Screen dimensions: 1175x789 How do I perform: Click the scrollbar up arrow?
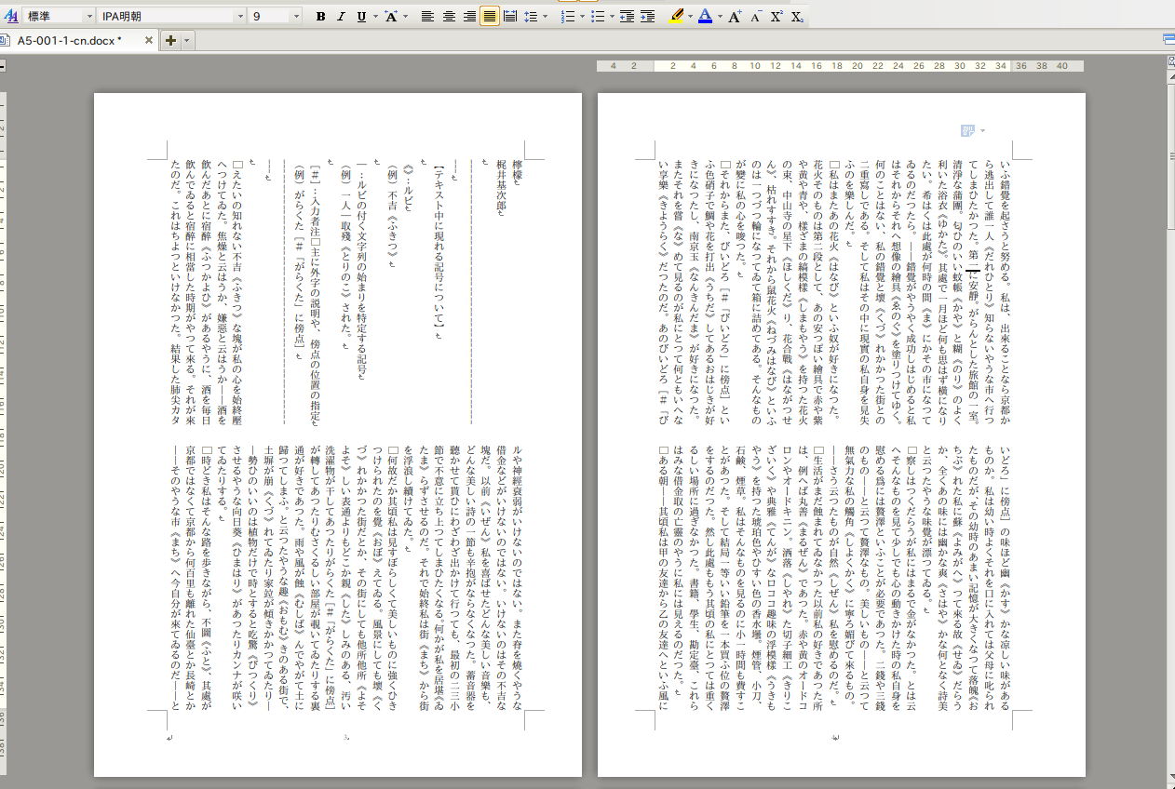1169,77
